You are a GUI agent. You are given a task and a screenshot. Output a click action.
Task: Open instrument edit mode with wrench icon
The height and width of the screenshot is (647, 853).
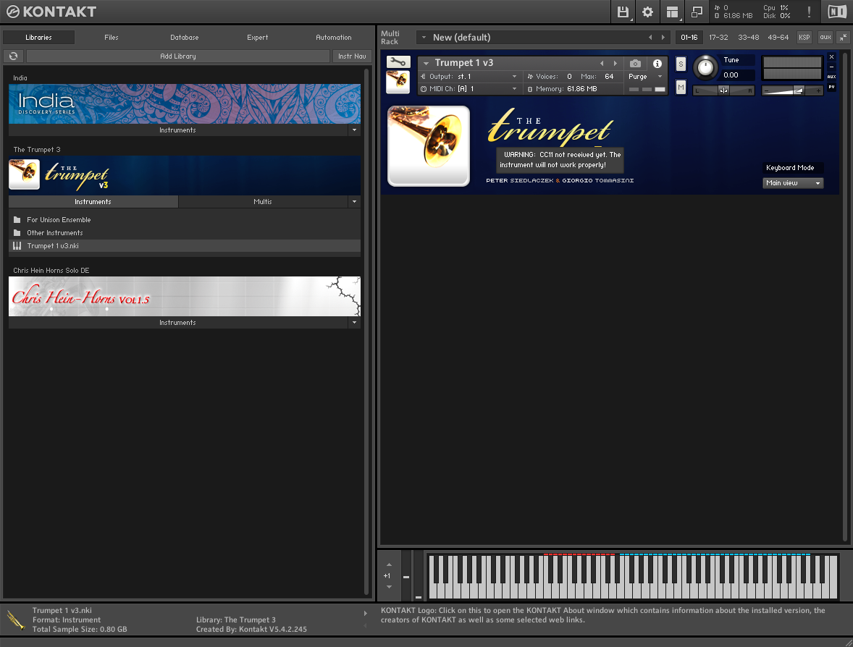pyautogui.click(x=398, y=62)
